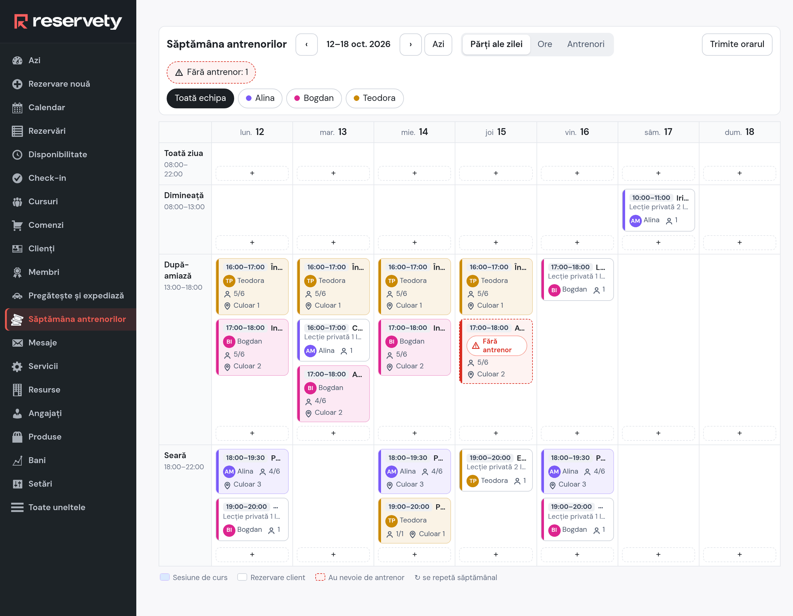Image resolution: width=793 pixels, height=616 pixels.
Task: Click the Rezervare nouă plus icon
Action: click(x=17, y=84)
